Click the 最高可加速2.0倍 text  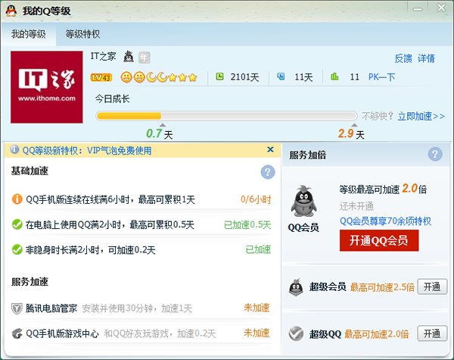tap(376, 334)
